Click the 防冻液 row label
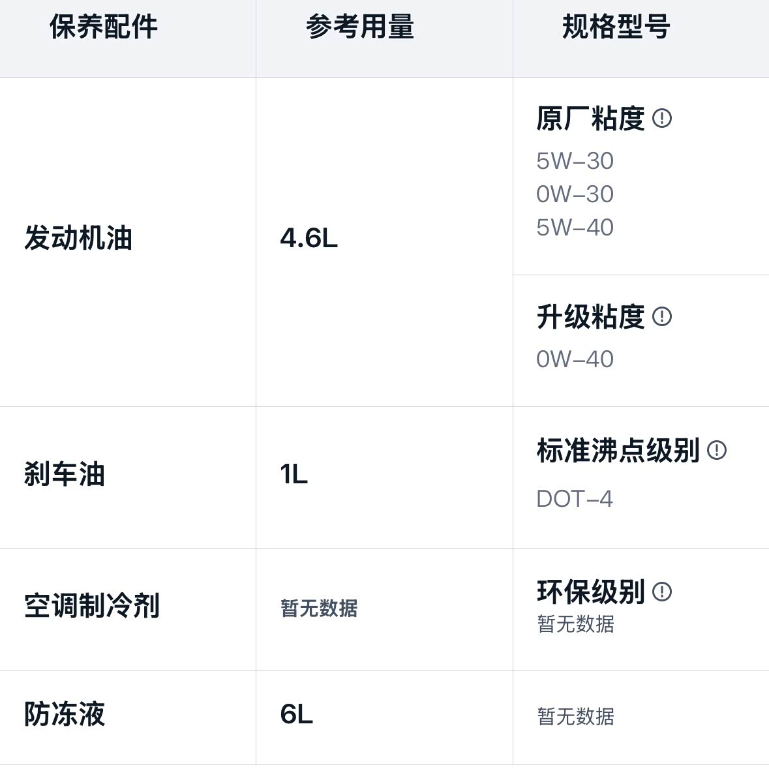The width and height of the screenshot is (769, 769). tap(65, 714)
